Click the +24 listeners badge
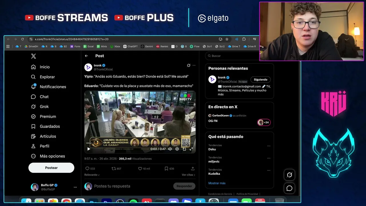 [264, 122]
